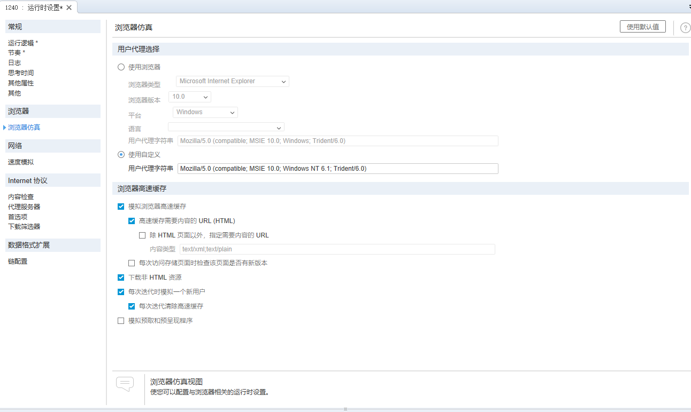Open 下载筛选器 settings page
The image size is (691, 412).
click(x=24, y=227)
